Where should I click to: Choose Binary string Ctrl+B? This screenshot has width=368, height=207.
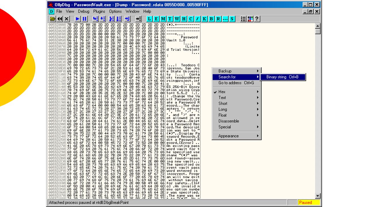[283, 77]
